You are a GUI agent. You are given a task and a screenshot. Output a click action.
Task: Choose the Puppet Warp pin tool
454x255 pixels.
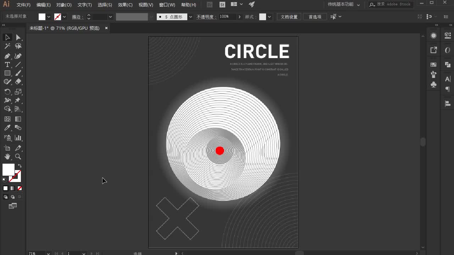click(18, 100)
